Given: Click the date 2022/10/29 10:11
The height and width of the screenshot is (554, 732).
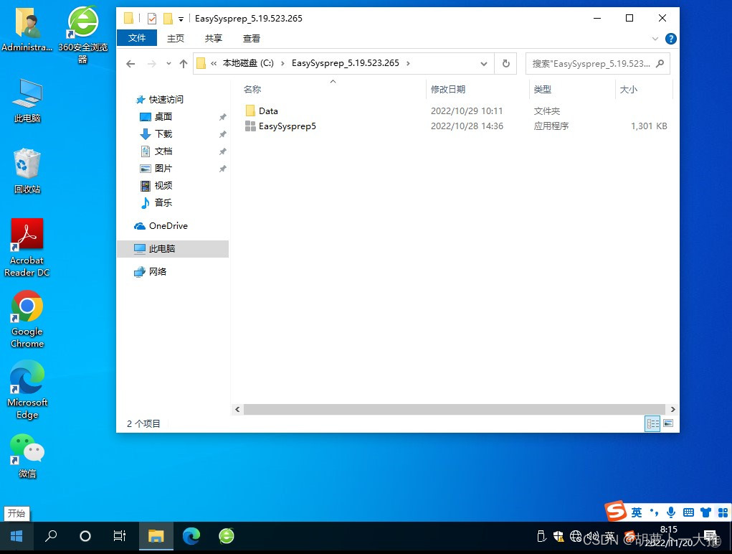Looking at the screenshot, I should [x=466, y=111].
